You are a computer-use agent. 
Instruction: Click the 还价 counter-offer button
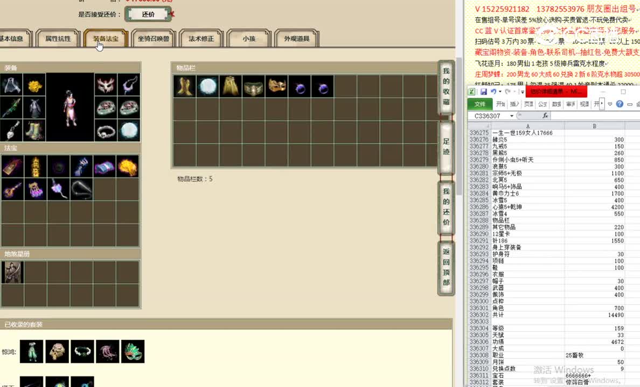point(148,15)
